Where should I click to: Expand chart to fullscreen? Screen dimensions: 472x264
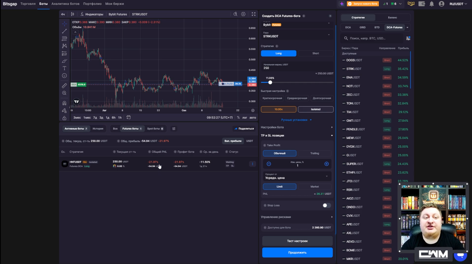[x=254, y=14]
